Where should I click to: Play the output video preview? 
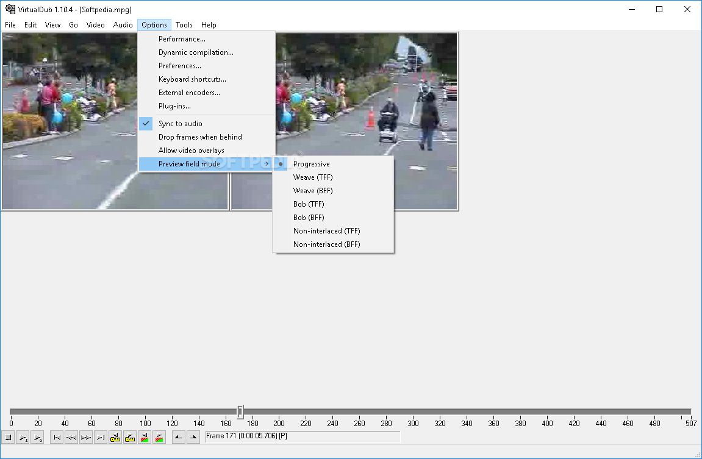37,437
